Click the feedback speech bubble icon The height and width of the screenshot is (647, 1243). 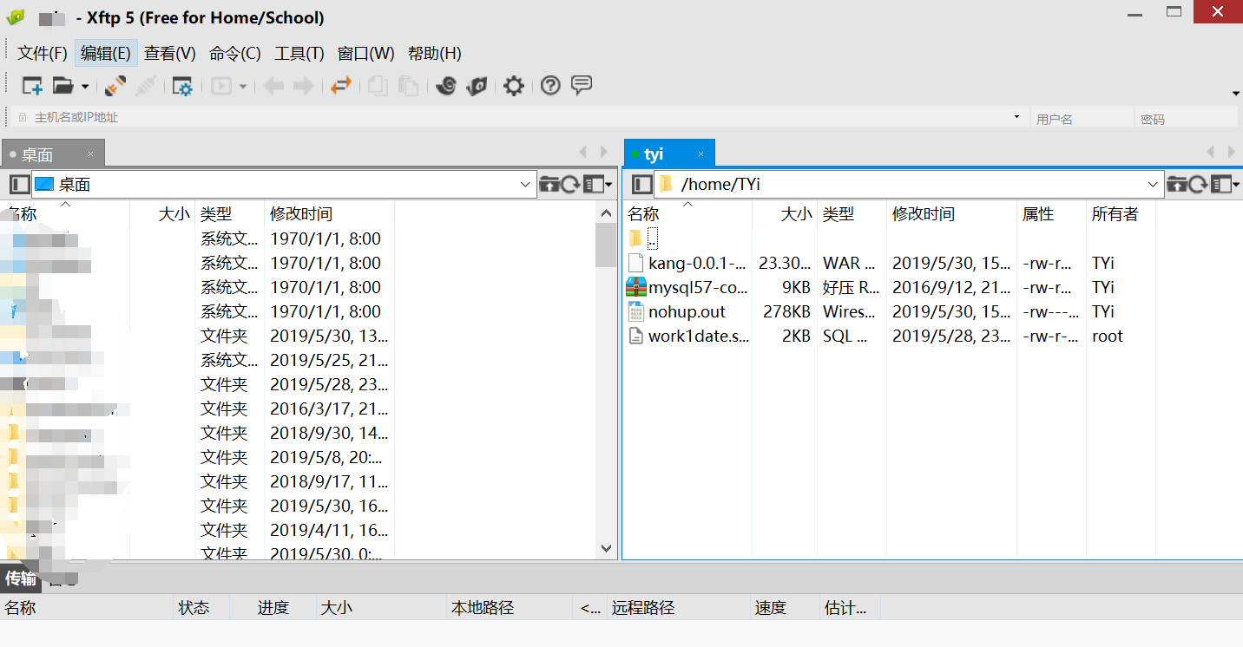pos(582,85)
